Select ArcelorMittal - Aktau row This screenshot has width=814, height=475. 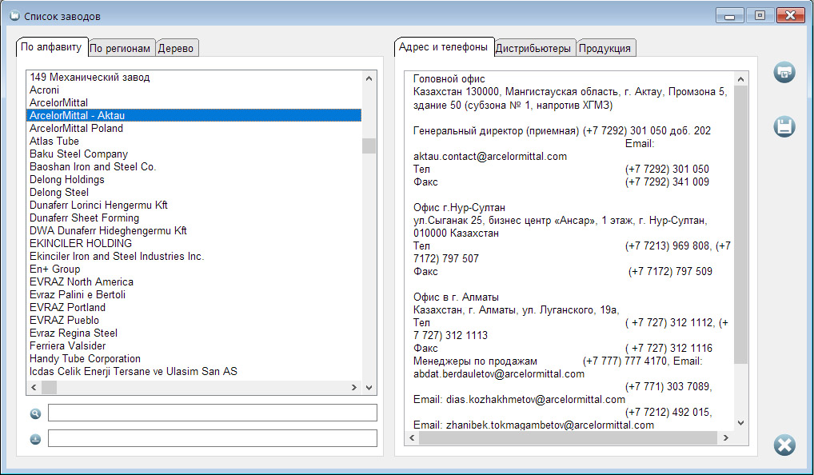[x=194, y=115]
